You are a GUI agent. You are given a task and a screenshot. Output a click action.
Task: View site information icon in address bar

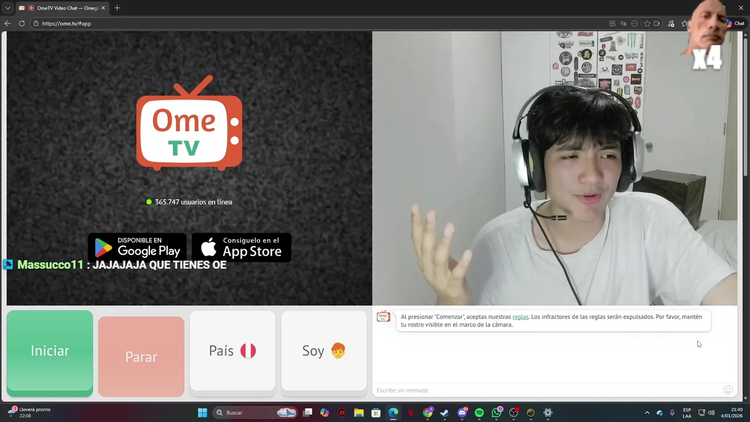coord(36,23)
